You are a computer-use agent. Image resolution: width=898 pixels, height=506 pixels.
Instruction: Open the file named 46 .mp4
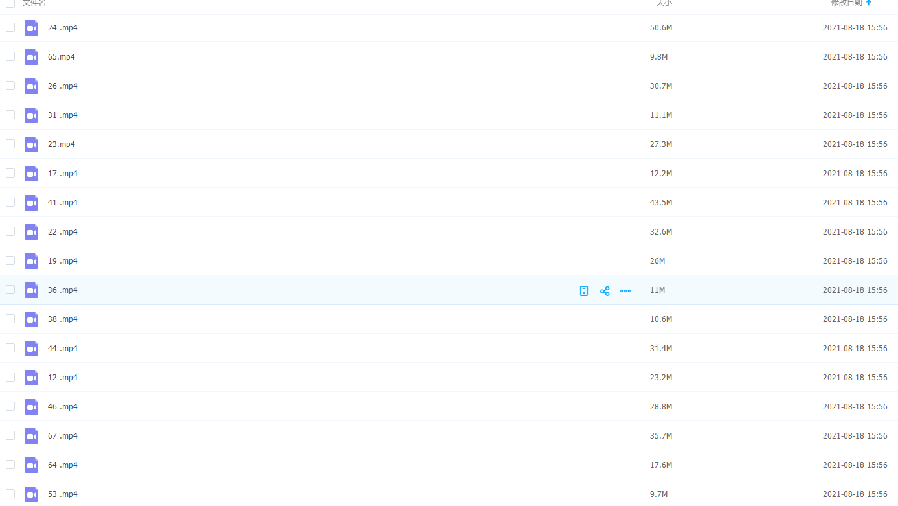[63, 407]
